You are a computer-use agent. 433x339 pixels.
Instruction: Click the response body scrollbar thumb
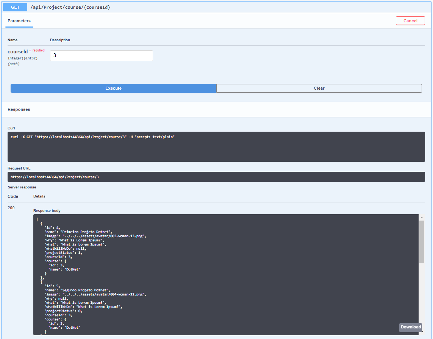tap(422, 242)
